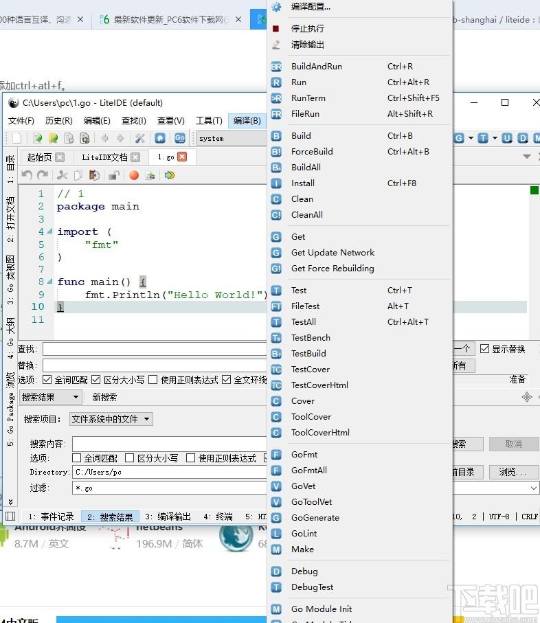Click the TestCover icon
540x623 pixels.
coord(276,370)
